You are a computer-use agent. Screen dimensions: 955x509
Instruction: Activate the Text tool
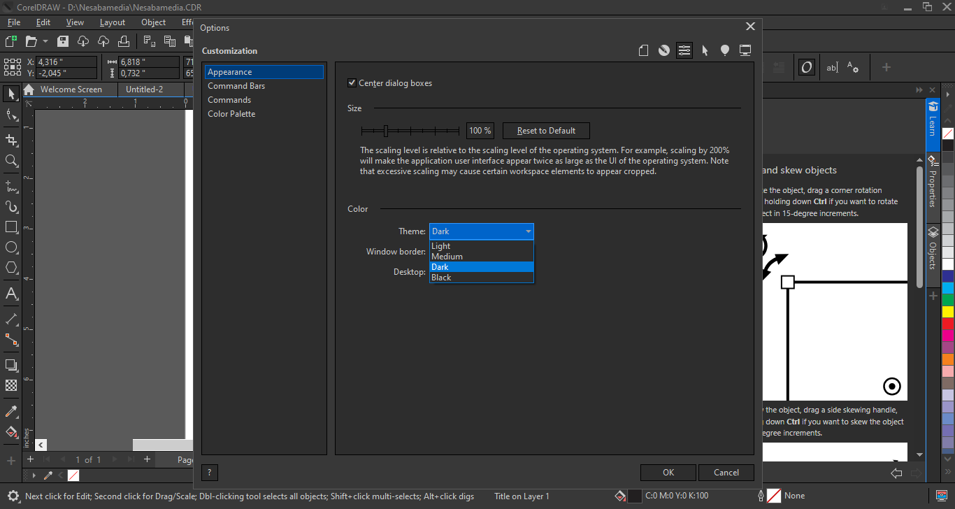11,294
